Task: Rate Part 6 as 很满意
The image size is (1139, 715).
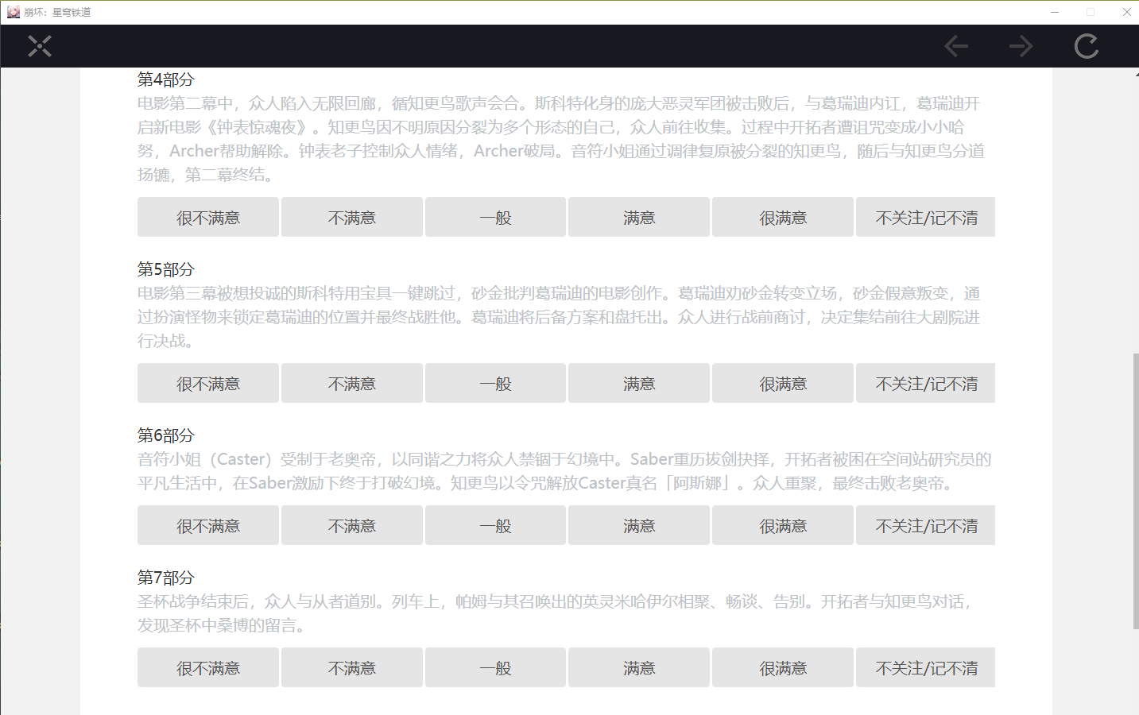Action: coord(783,526)
